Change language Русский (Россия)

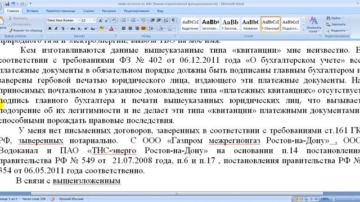pyautogui.click(x=71, y=199)
